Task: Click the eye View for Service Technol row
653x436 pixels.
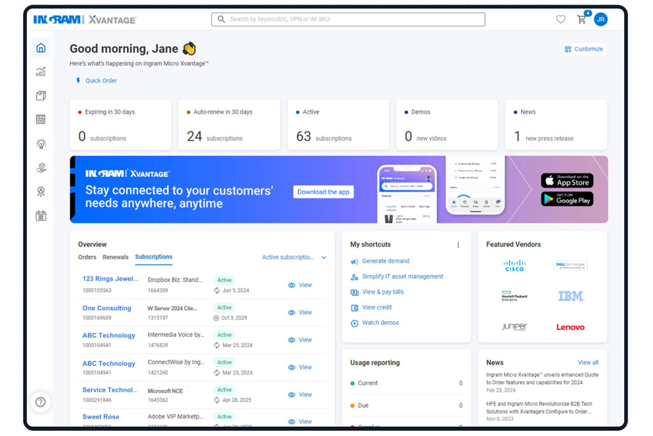Action: coord(300,395)
